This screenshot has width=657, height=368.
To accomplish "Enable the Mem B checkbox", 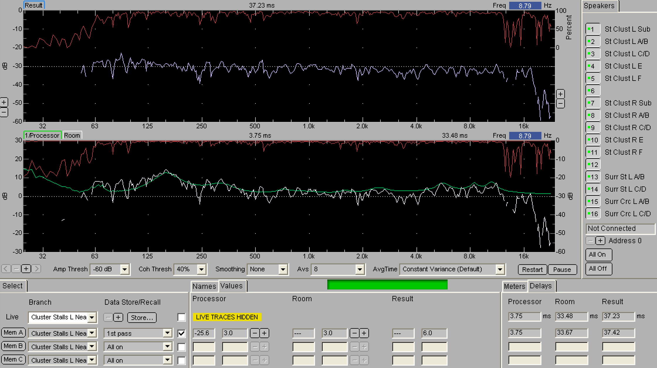I will (x=182, y=347).
